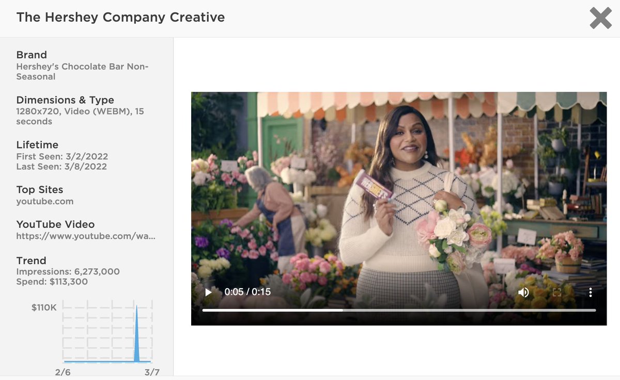Click the spend spike on trend chart
Viewport: 620px width, 380px height.
point(136,333)
